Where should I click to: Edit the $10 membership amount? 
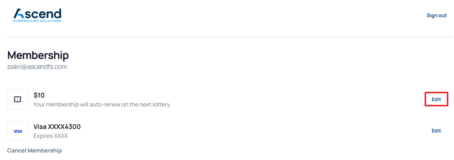click(x=436, y=99)
